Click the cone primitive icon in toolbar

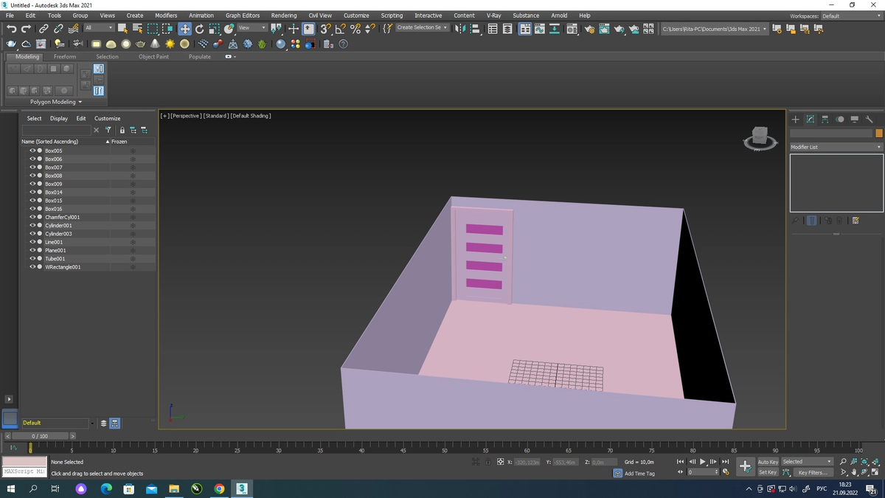[155, 44]
